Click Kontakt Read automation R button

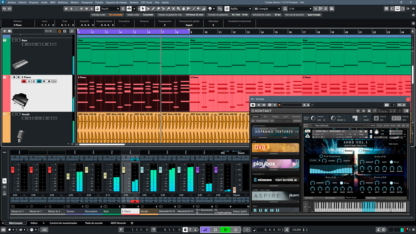point(259,105)
